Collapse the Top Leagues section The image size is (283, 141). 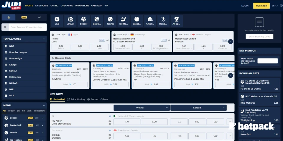coord(43,39)
